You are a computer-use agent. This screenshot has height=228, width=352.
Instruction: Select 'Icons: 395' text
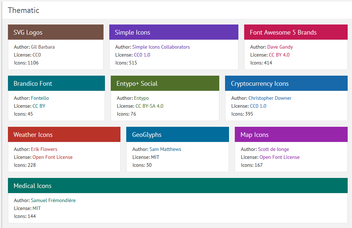point(242,114)
